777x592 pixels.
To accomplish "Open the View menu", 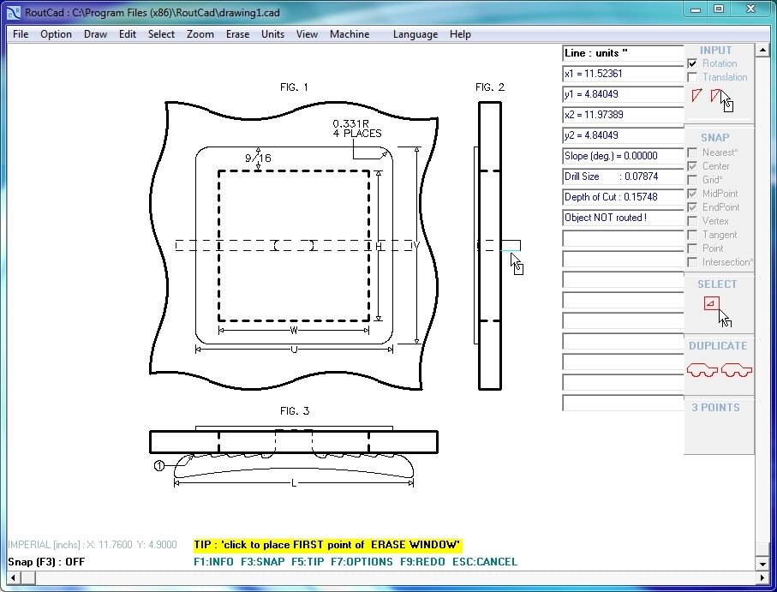I will click(x=307, y=34).
